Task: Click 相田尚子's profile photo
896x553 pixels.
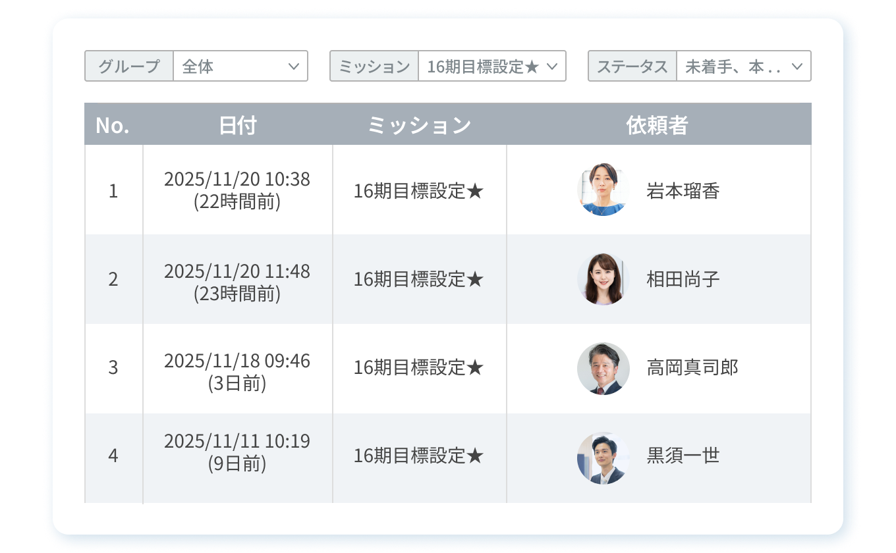Action: [603, 279]
